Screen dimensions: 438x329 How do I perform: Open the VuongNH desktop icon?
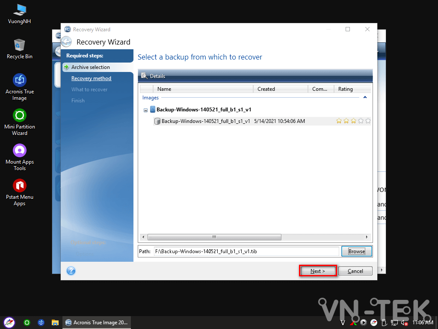coord(19,14)
